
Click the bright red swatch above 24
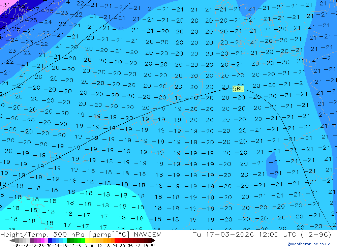click(116, 241)
